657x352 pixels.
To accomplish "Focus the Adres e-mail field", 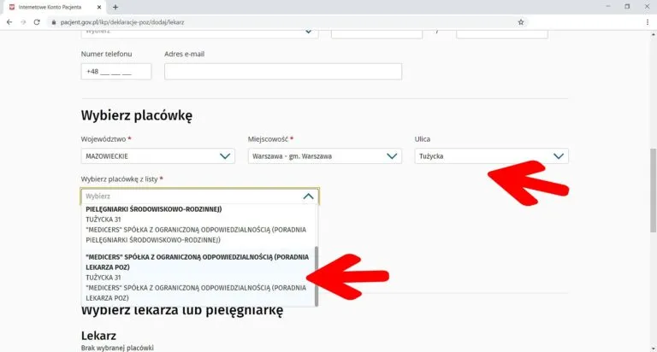I will [x=283, y=72].
